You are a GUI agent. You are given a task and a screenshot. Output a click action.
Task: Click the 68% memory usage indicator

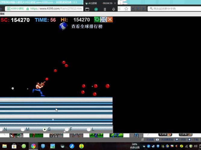point(135,146)
